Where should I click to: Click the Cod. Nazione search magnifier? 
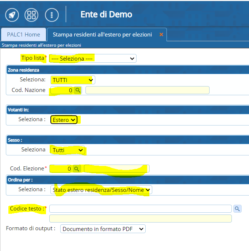click(78, 90)
